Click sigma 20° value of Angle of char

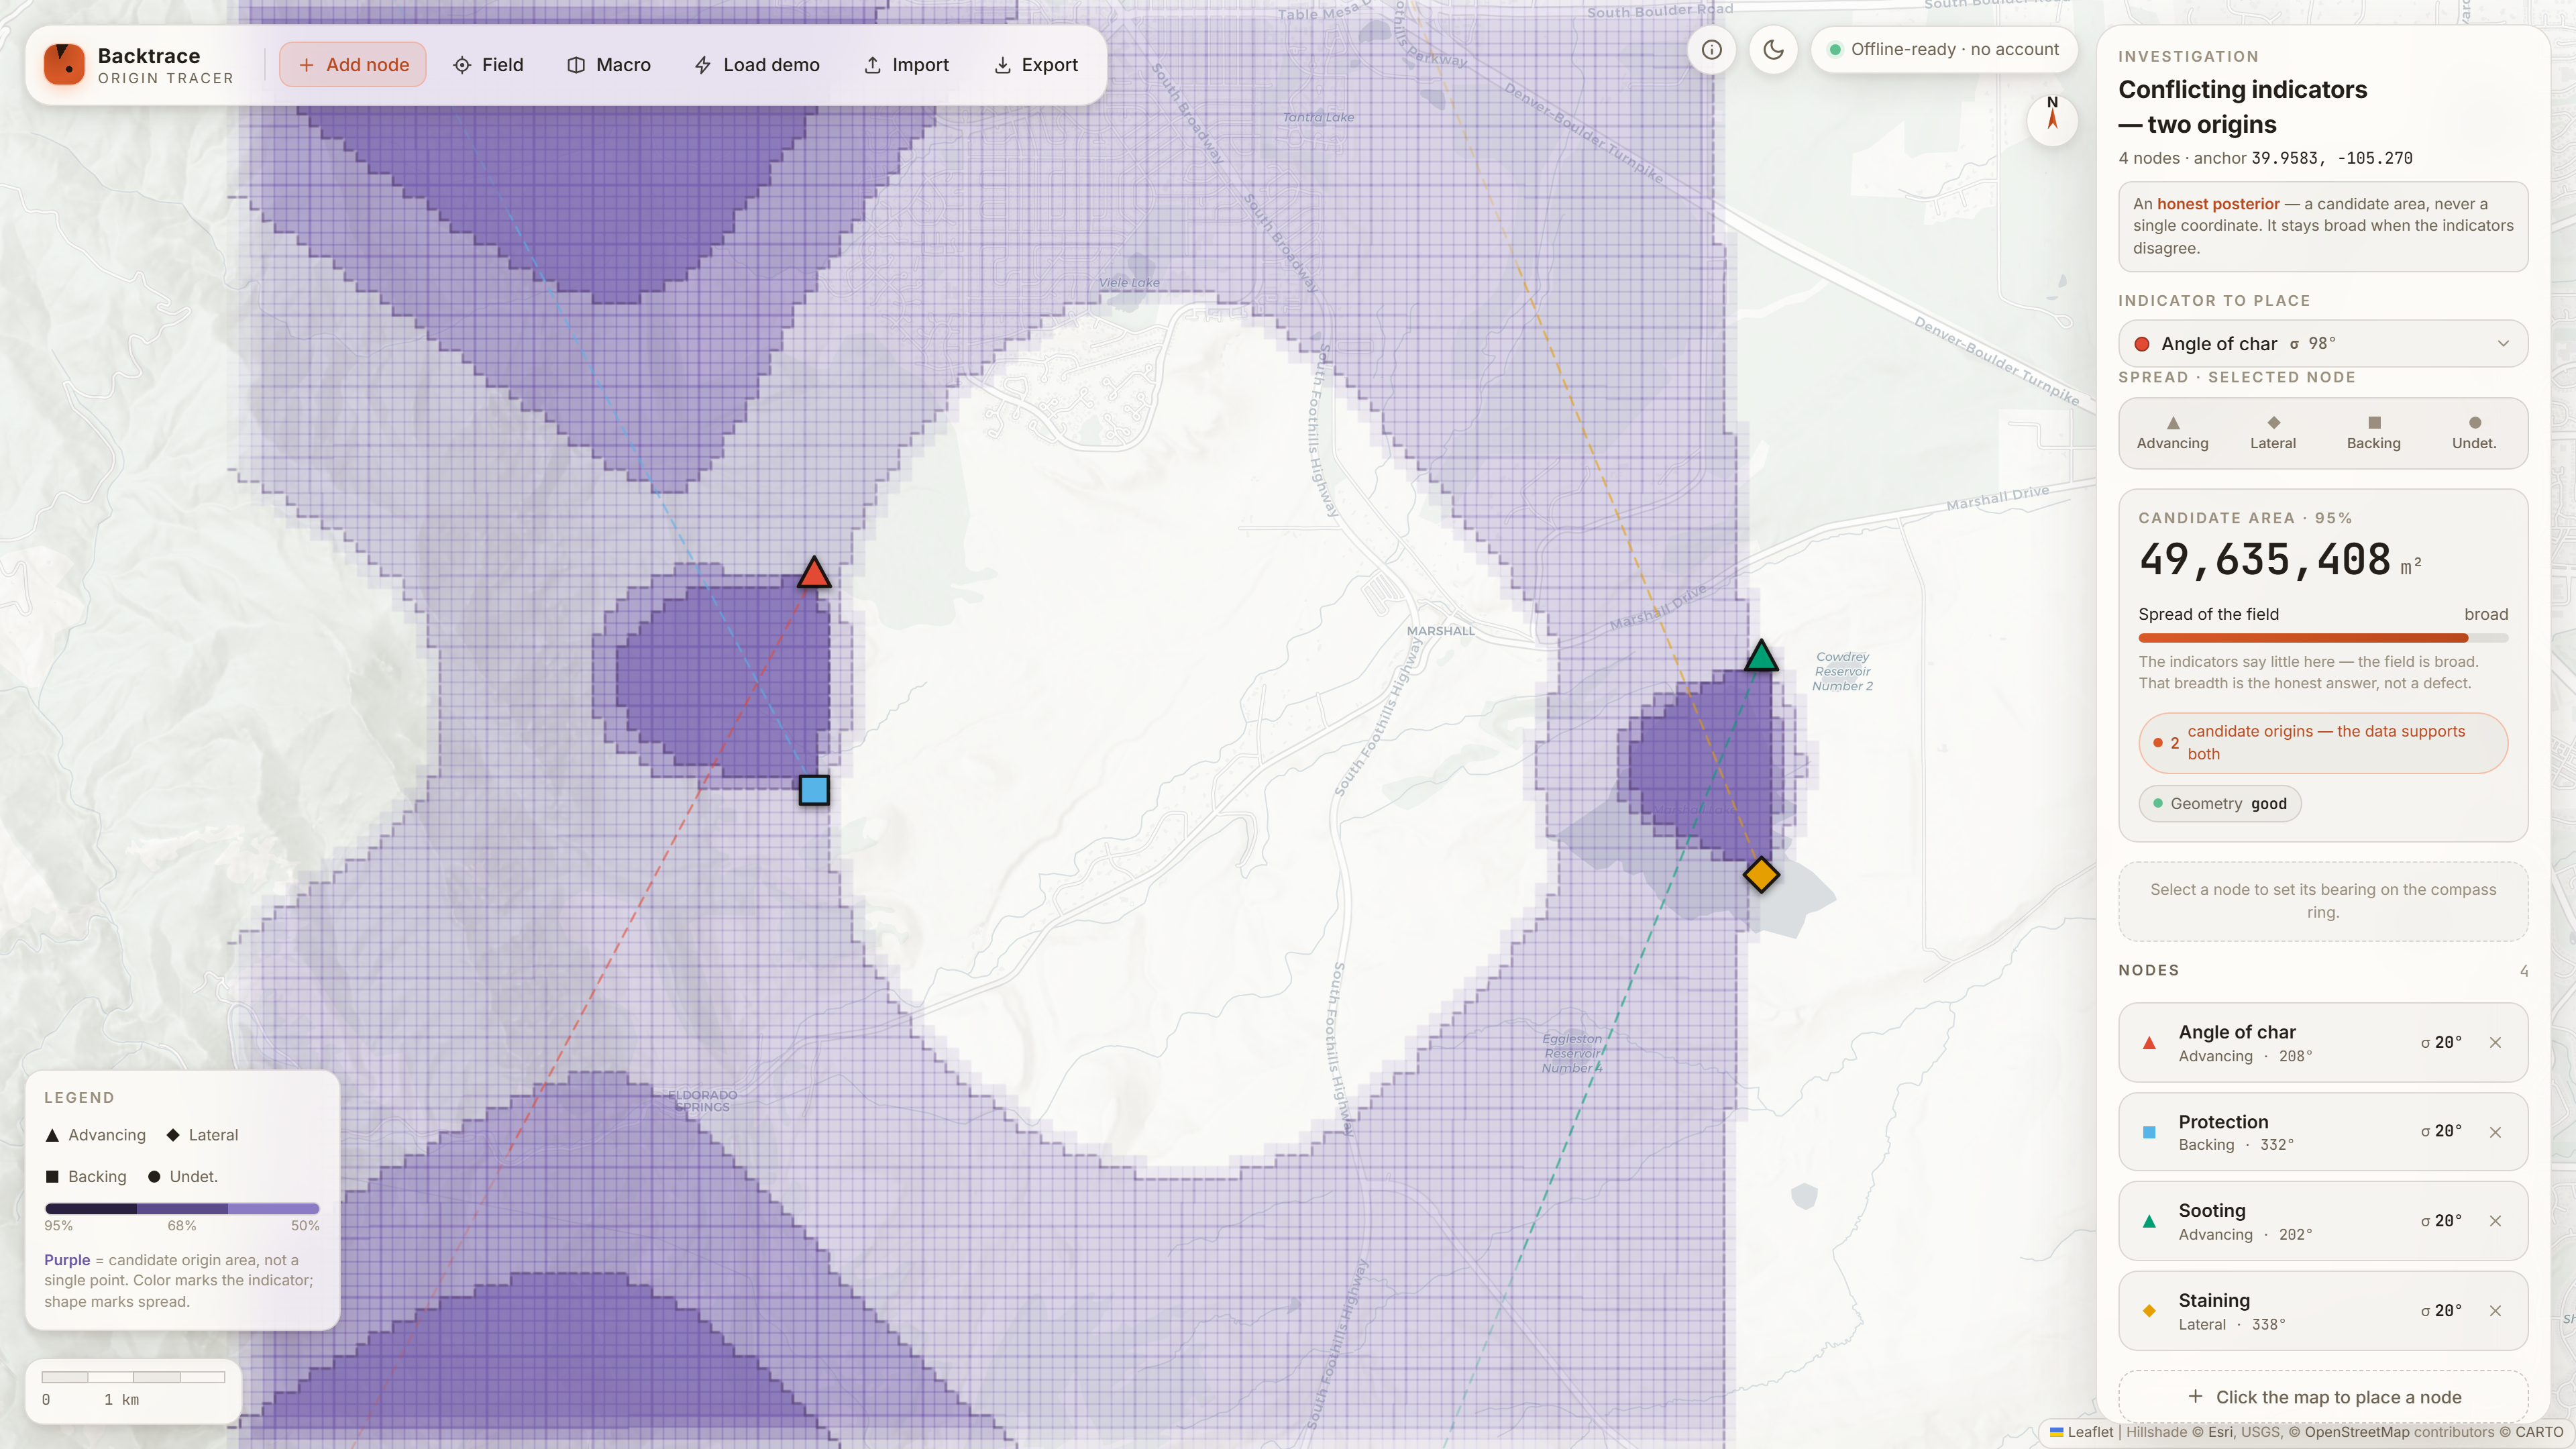tap(2441, 1043)
